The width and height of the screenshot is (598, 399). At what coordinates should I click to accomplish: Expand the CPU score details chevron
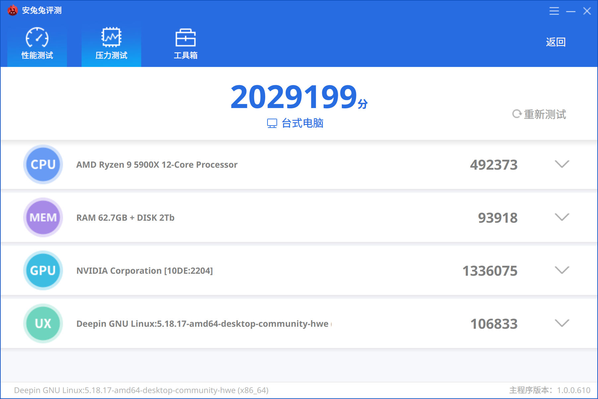[x=562, y=164]
